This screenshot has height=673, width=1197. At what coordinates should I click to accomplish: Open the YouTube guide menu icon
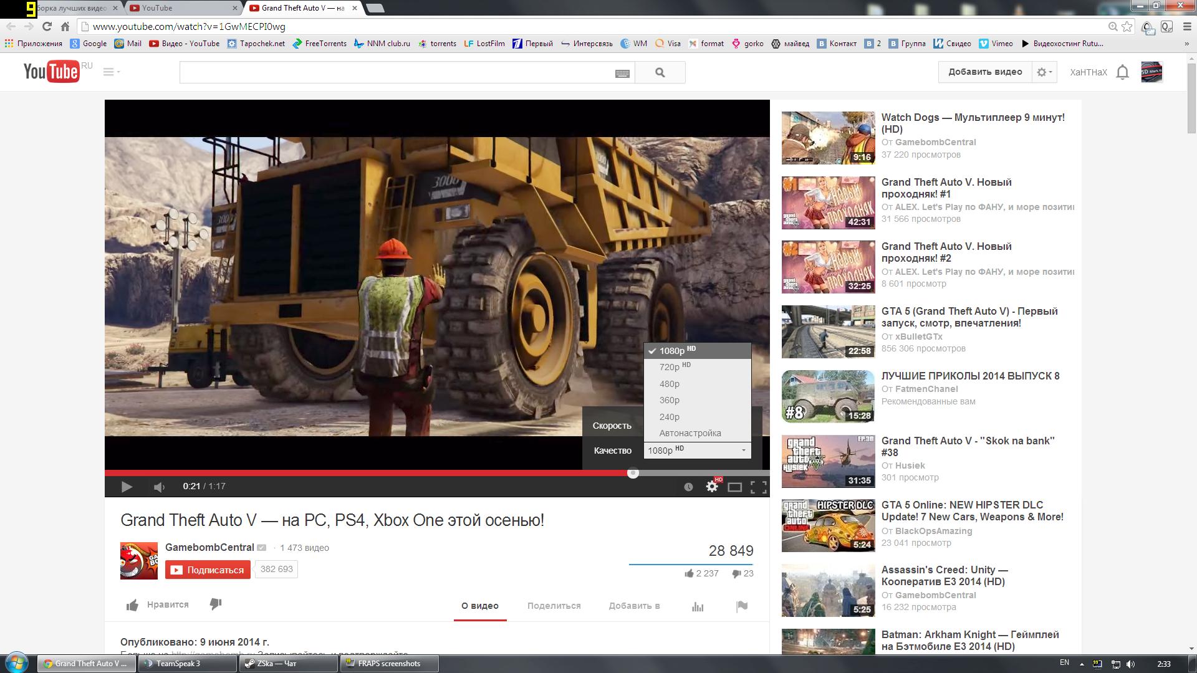click(111, 72)
